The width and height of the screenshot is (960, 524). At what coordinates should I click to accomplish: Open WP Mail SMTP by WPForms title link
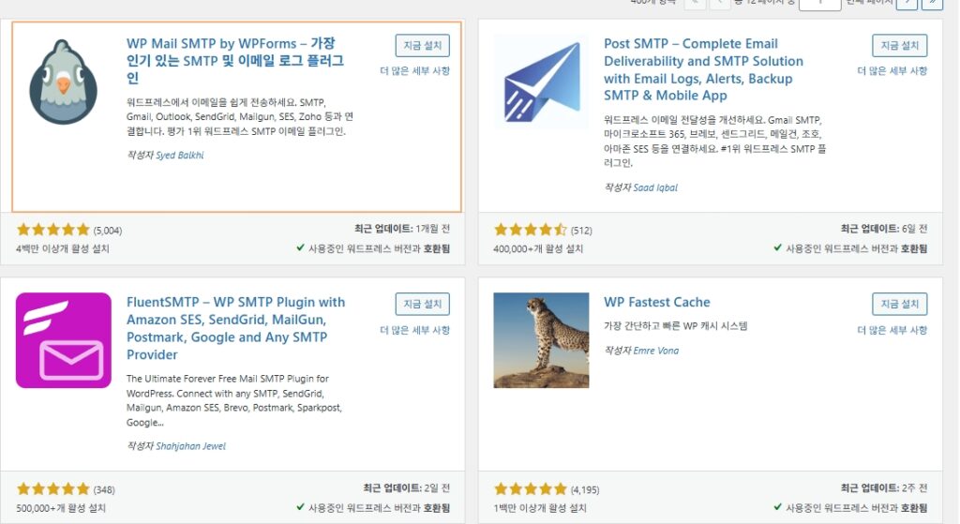coord(235,61)
